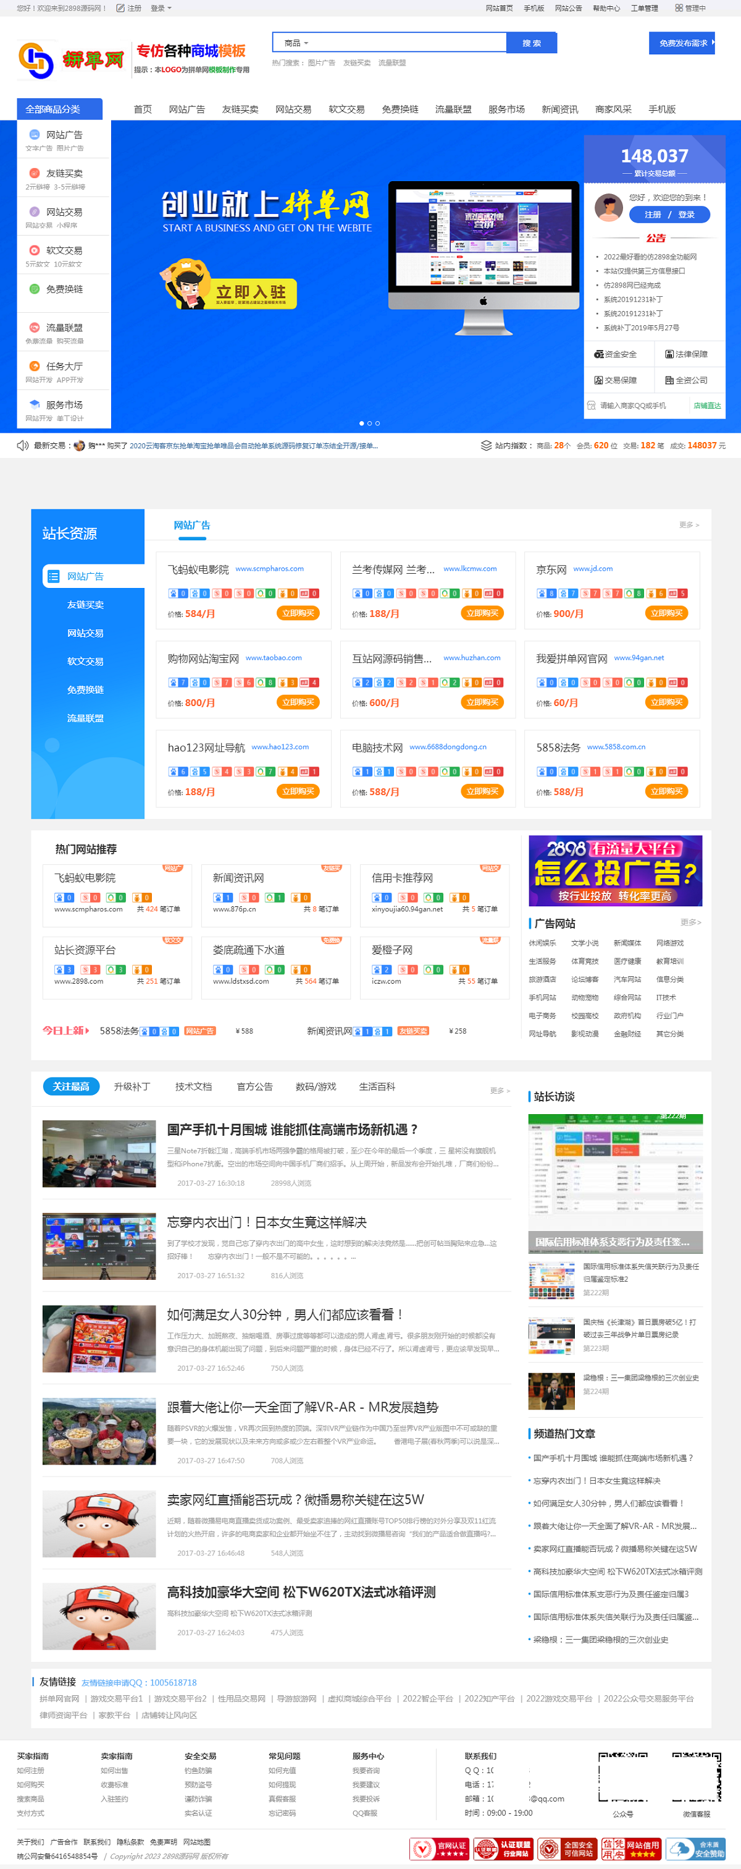
Task: Click the 流量联盟 icon in category sidebar
Action: (34, 327)
